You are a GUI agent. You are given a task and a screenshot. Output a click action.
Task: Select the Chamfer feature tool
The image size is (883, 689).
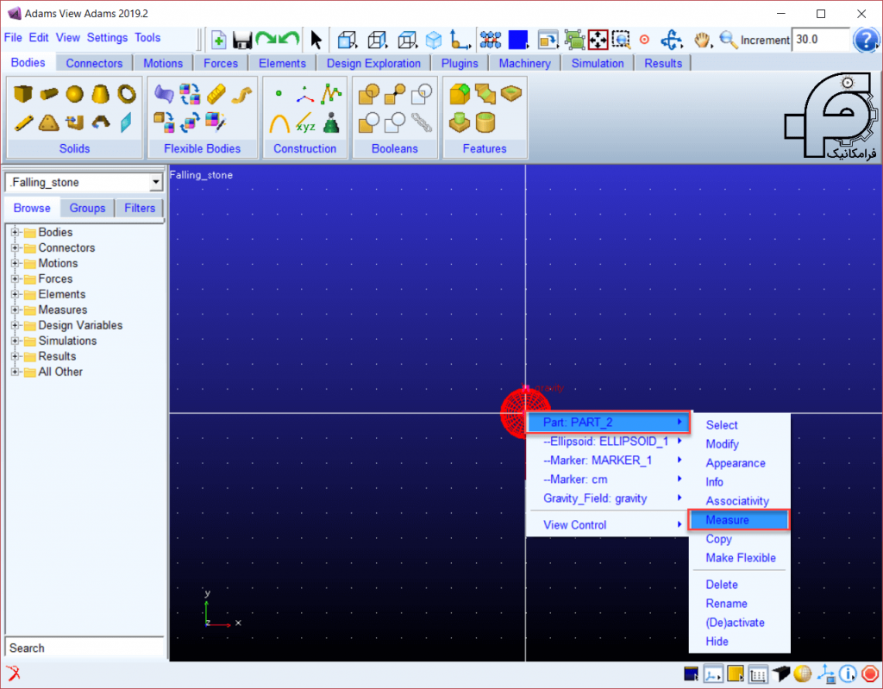(485, 93)
